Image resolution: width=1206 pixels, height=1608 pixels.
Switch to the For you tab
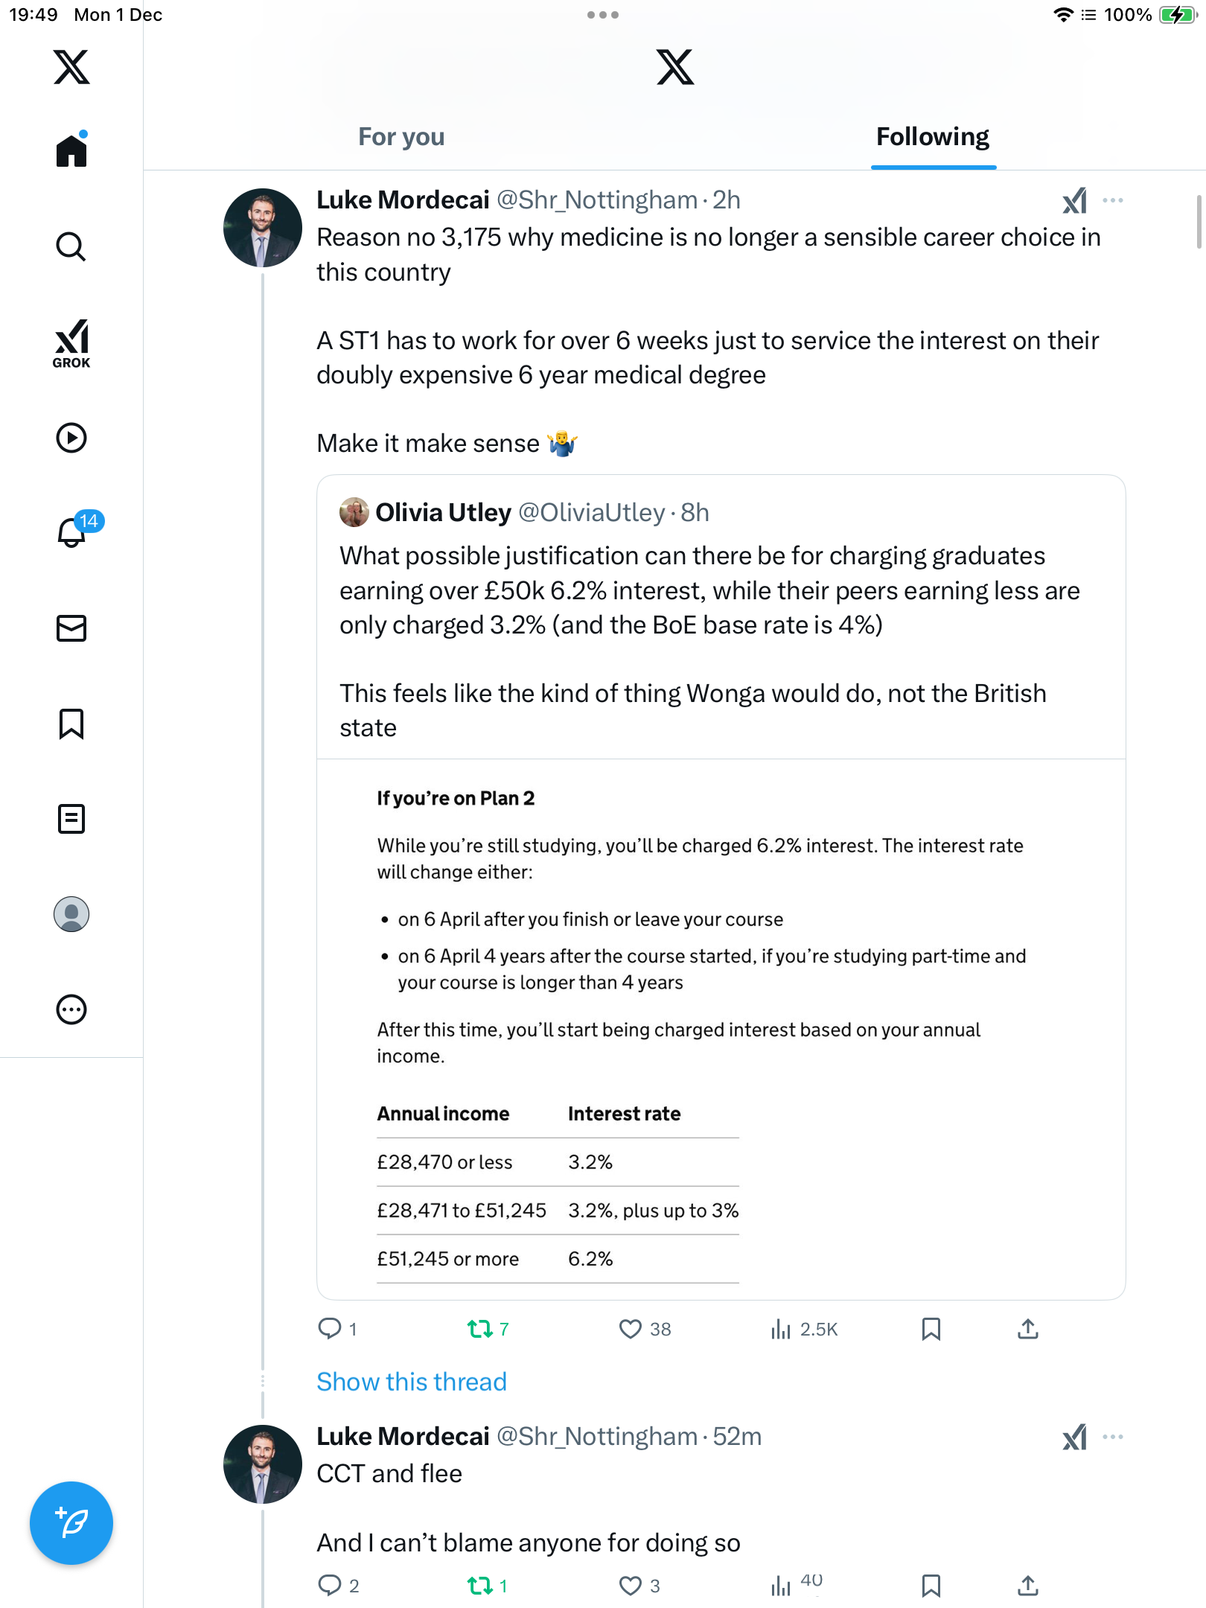(401, 137)
